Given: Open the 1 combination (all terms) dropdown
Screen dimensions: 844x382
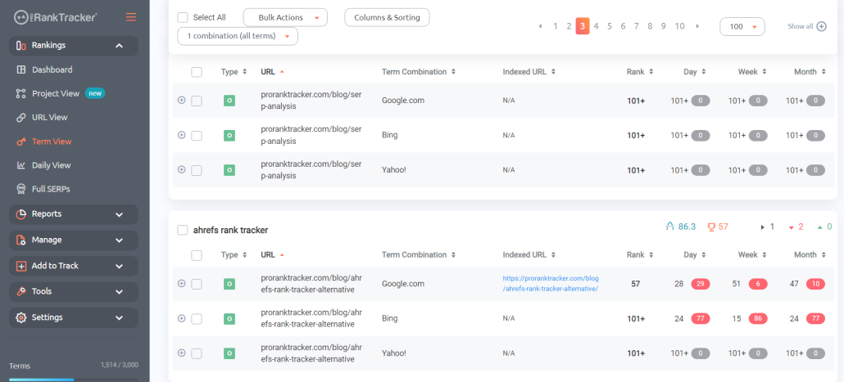Looking at the screenshot, I should (x=238, y=36).
